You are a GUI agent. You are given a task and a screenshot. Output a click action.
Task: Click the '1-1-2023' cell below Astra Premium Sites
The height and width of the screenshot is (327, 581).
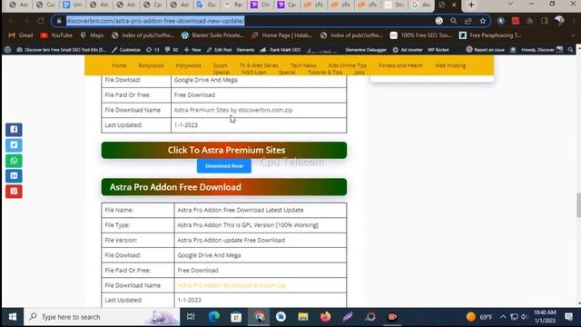coord(259,125)
